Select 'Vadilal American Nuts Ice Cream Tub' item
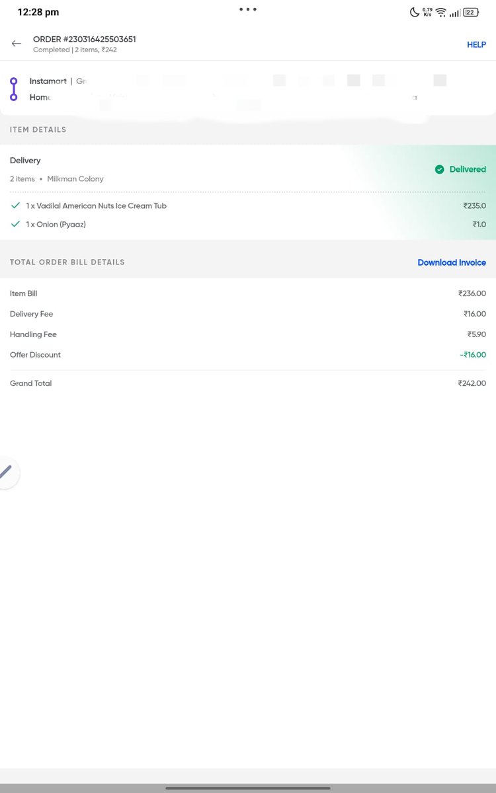Image resolution: width=496 pixels, height=793 pixels. pyautogui.click(x=101, y=206)
